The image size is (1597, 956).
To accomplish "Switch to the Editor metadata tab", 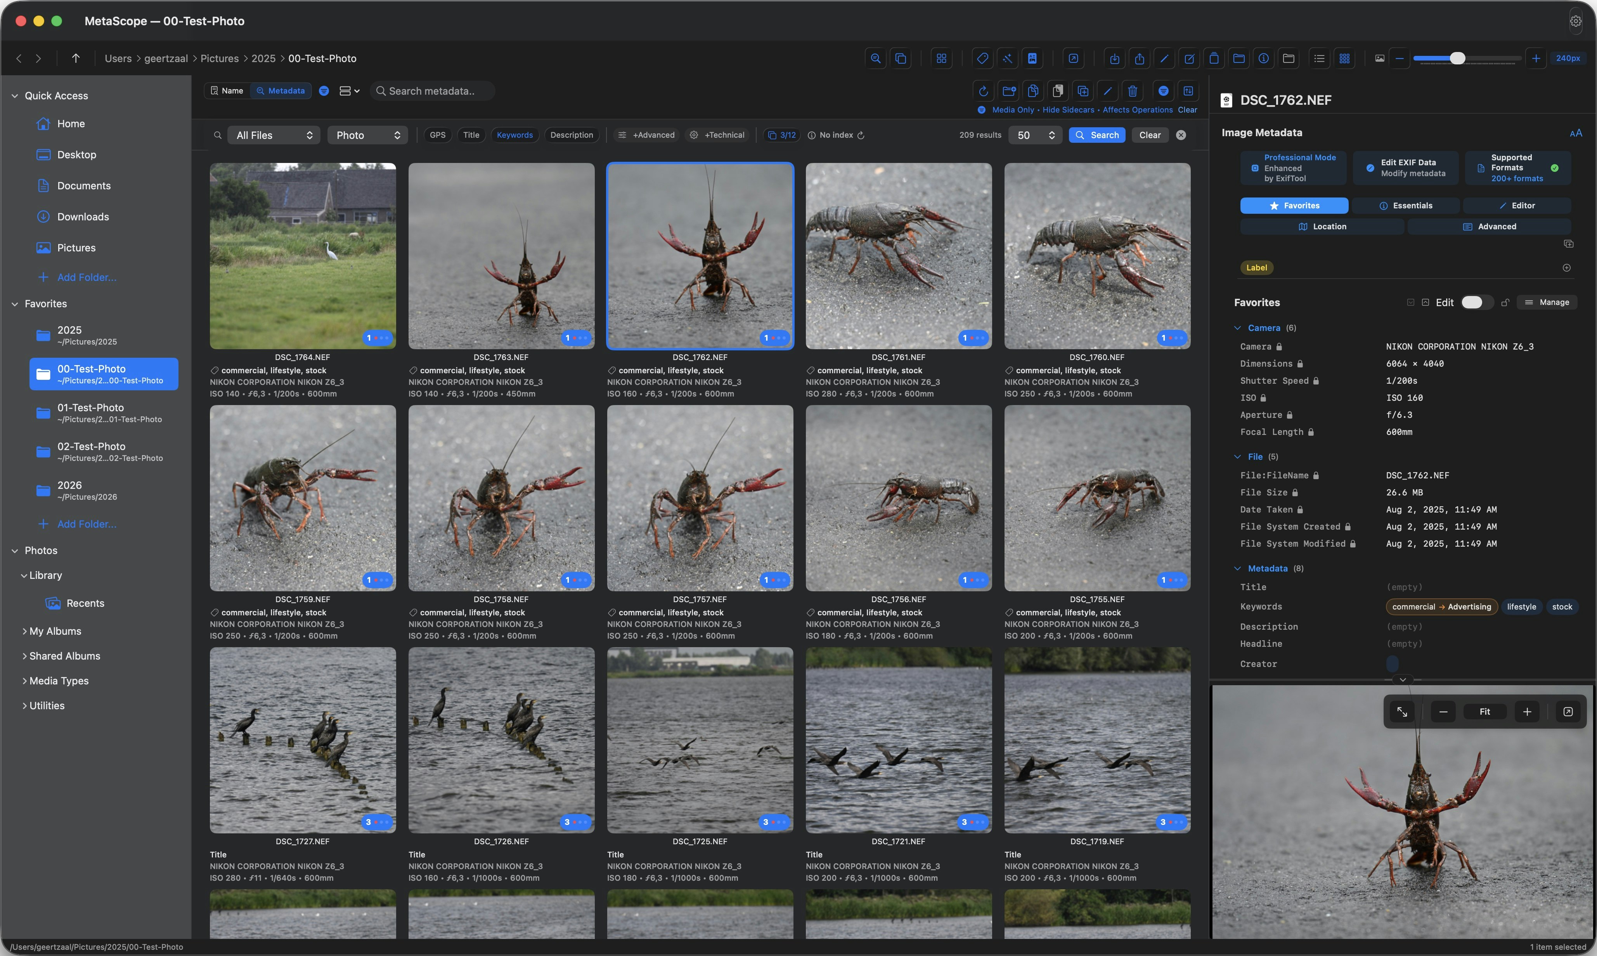I will [1516, 206].
